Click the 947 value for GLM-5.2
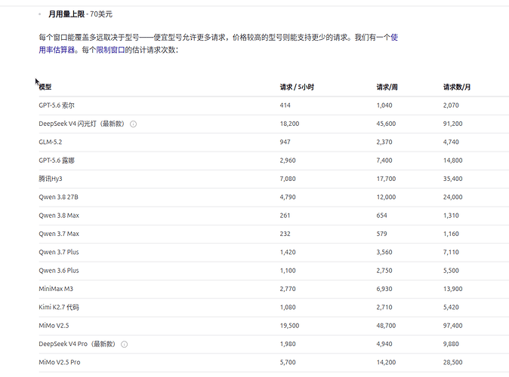This screenshot has height=377, width=509. [285, 142]
